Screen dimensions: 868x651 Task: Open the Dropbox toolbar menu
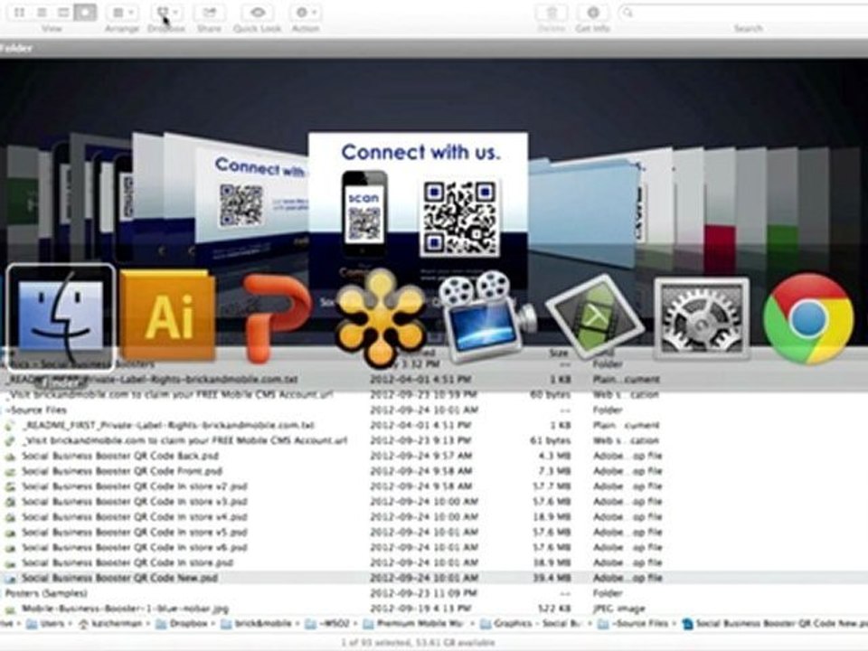point(166,12)
